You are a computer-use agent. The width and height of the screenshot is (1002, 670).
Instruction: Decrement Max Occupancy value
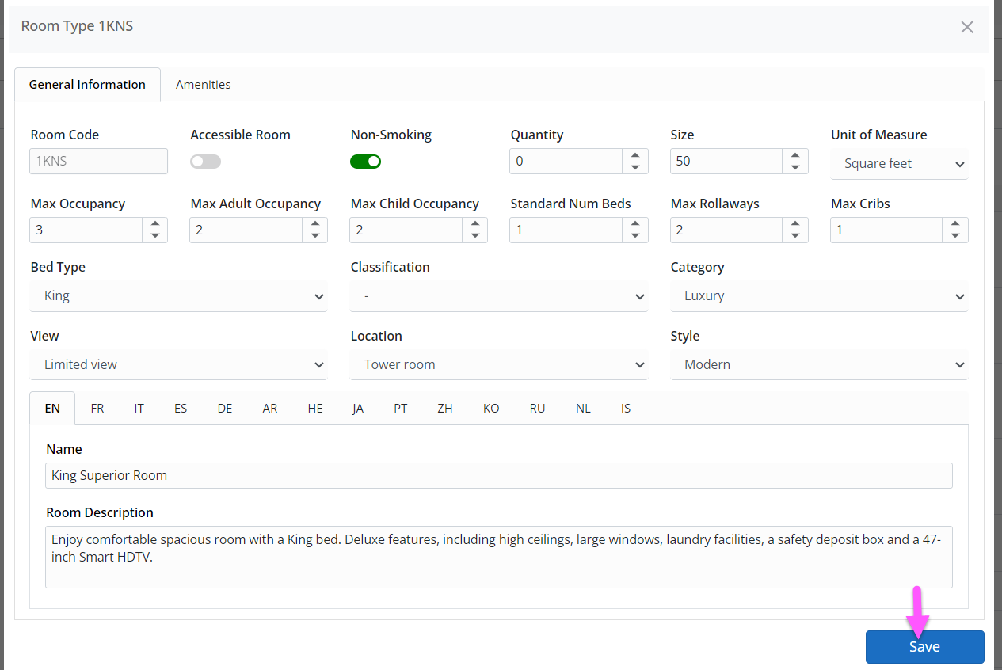(x=154, y=236)
